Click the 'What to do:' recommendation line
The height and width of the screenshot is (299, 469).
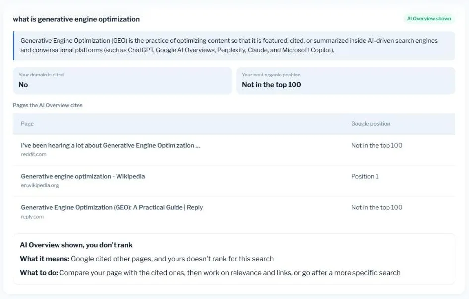210,273
